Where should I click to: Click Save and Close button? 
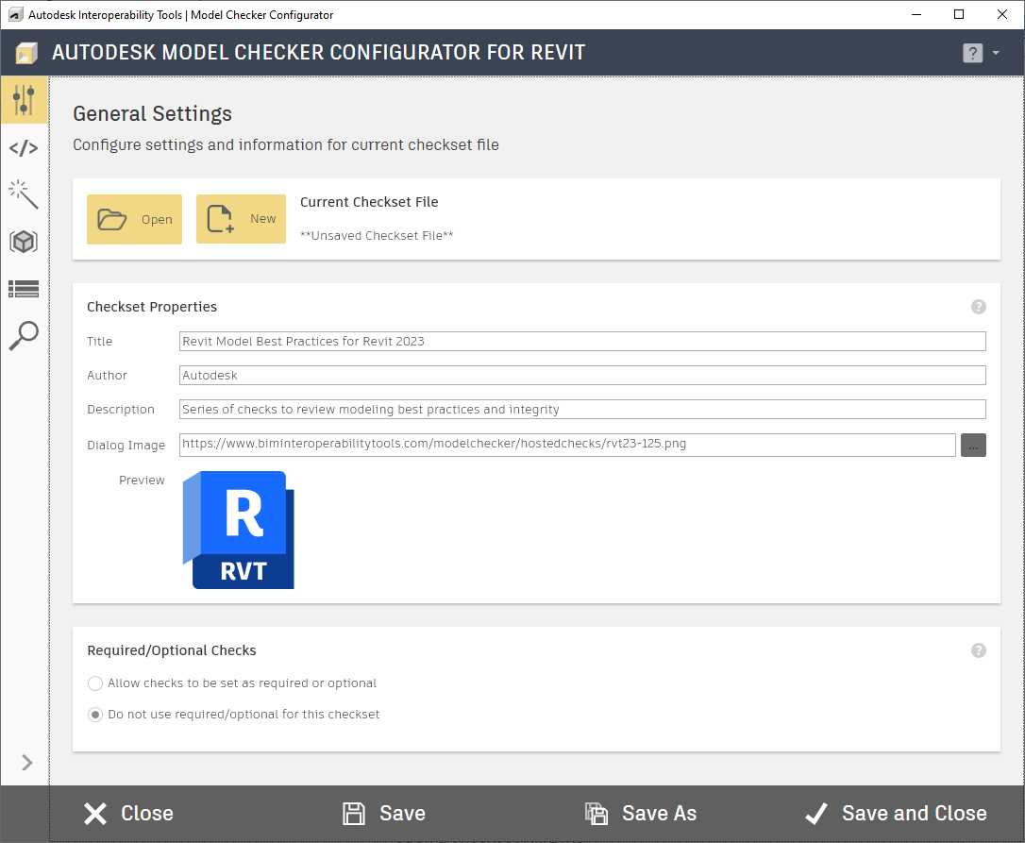click(x=897, y=814)
